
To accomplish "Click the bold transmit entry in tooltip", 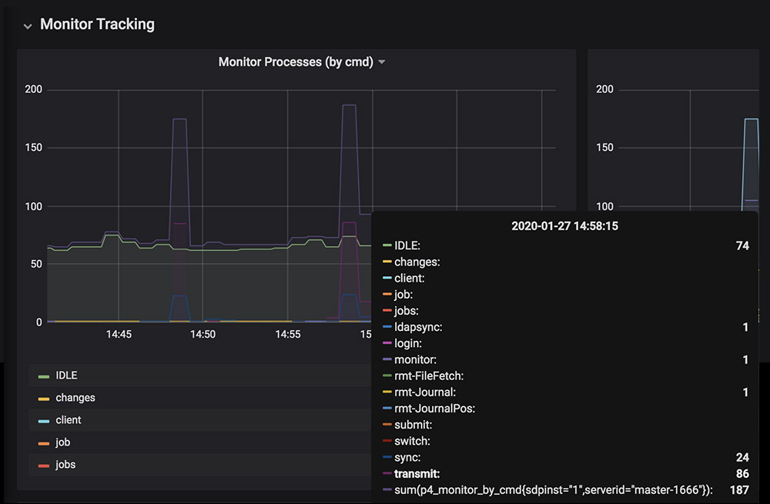I will tap(416, 474).
